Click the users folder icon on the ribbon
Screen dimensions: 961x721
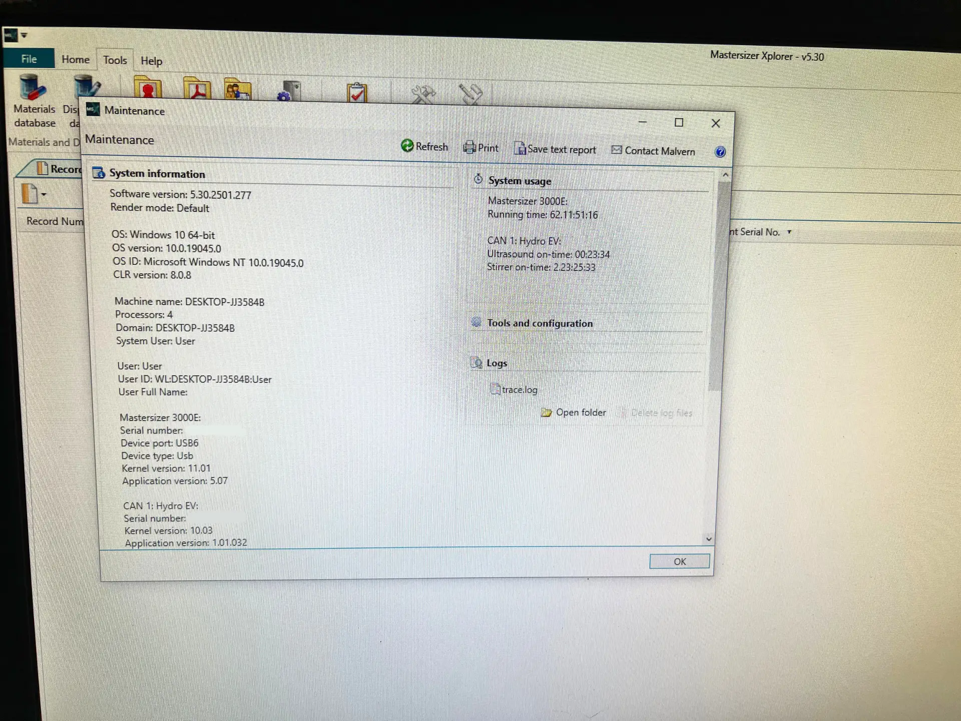[x=237, y=90]
